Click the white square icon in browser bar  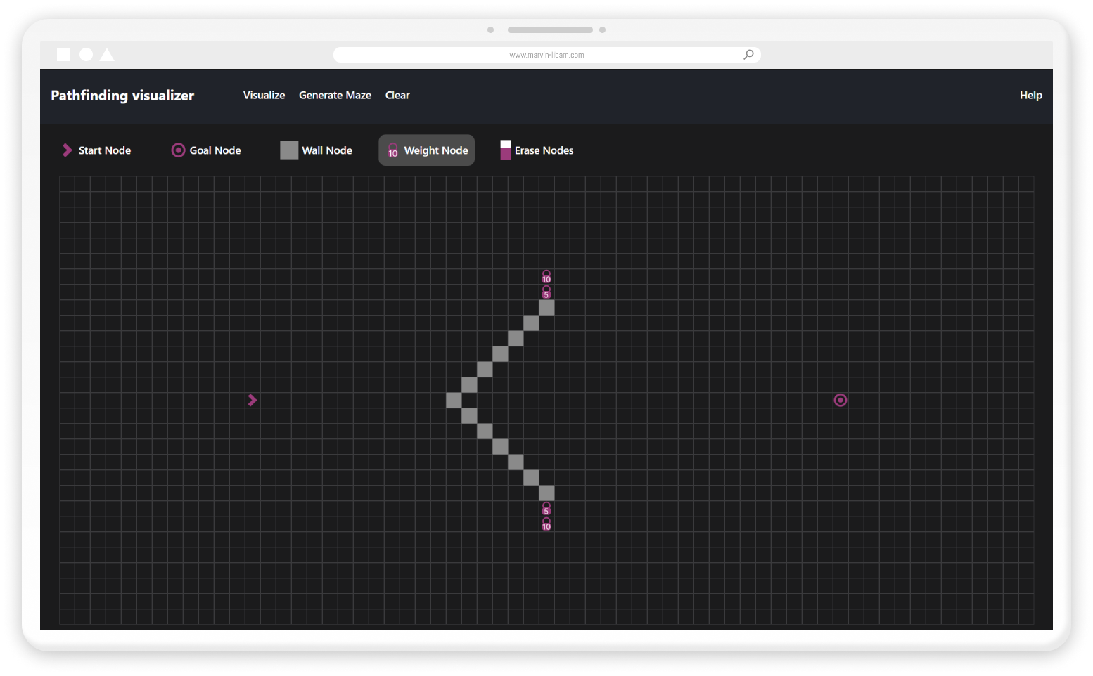click(63, 55)
